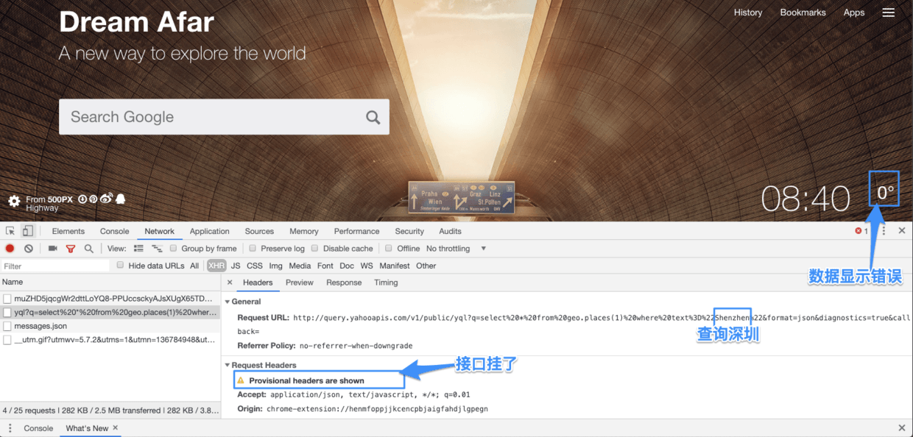Share wallpaper to Pinterest

pos(94,199)
